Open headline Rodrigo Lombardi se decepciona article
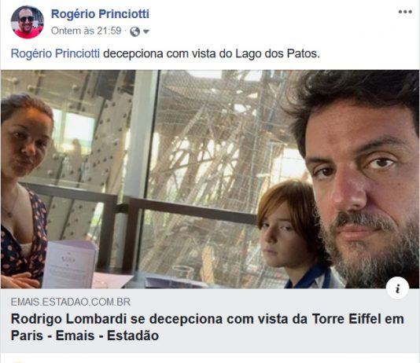Screen dimensions: 420x363 click(208, 327)
